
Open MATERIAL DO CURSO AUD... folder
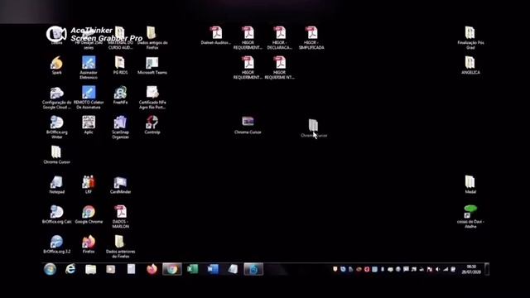[x=120, y=37]
